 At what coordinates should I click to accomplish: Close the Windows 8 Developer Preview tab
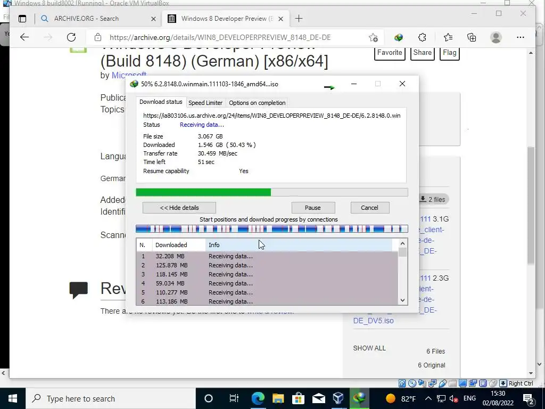tap(281, 19)
